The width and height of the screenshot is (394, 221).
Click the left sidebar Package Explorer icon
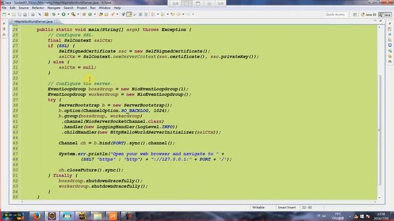click(x=4, y=29)
